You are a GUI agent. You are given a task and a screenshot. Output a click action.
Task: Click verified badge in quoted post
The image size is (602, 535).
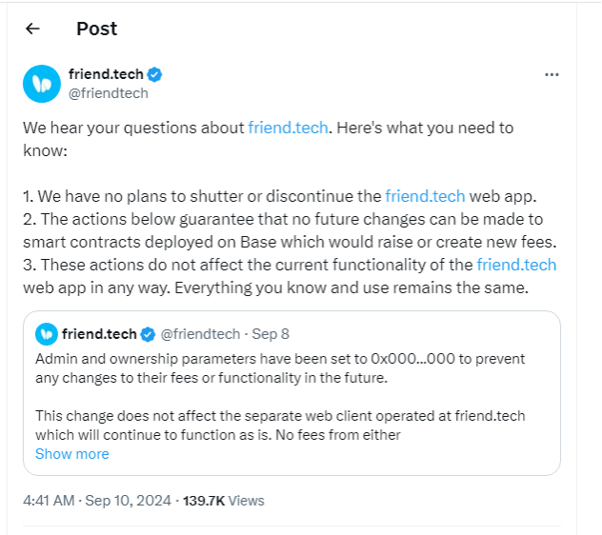[x=148, y=334]
